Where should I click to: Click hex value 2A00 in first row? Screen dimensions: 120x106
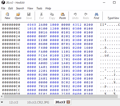[43, 25]
